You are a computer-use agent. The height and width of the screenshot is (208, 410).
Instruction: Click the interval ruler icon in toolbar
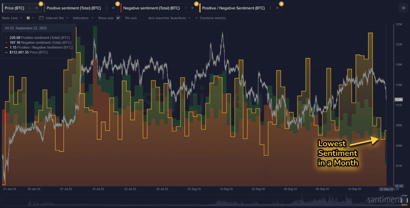pyautogui.click(x=41, y=18)
